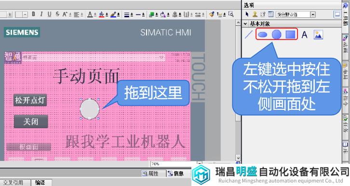
Task: Collapse the 基本对象 section
Action: coord(245,24)
